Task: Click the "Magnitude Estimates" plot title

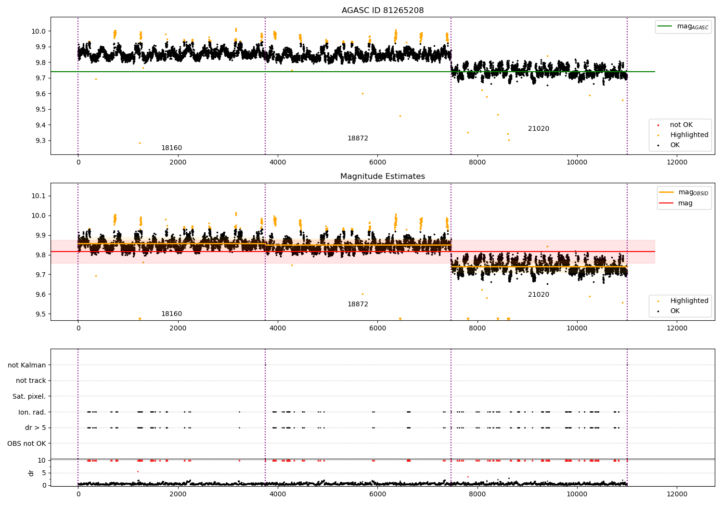Action: [x=383, y=177]
